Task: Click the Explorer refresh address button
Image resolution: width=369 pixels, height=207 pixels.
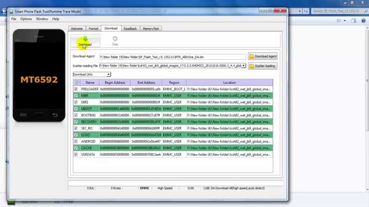Action: pos(306,11)
